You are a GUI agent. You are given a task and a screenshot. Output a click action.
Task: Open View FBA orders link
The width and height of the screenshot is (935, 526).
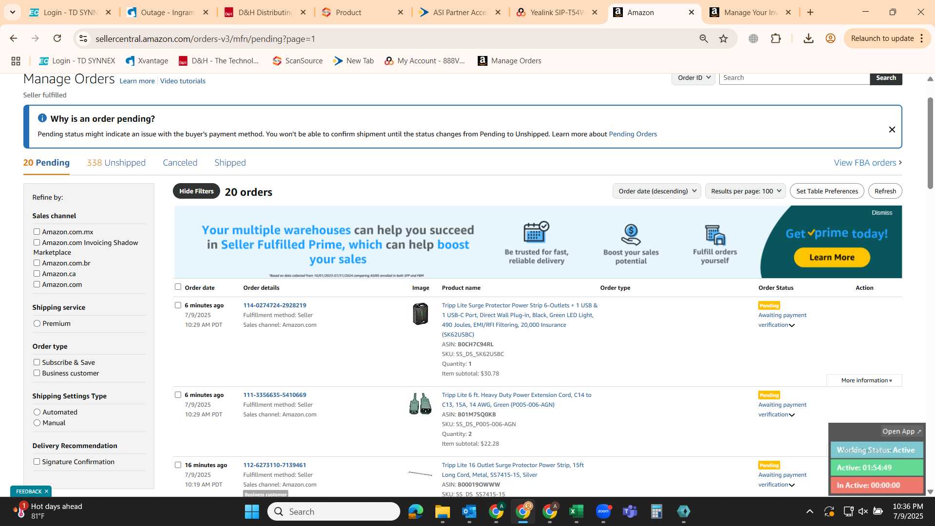pyautogui.click(x=868, y=163)
